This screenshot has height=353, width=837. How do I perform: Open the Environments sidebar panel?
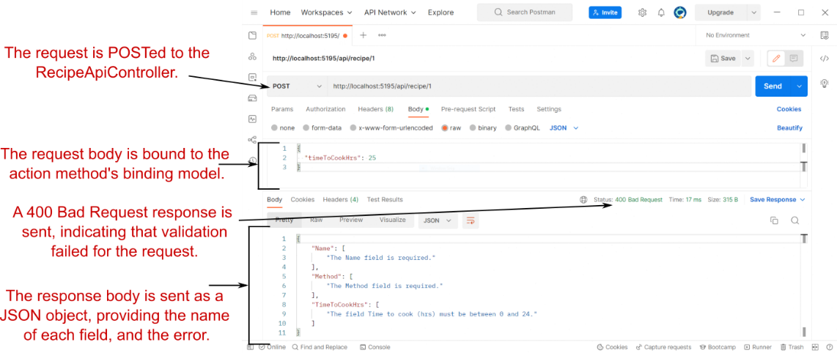click(252, 78)
